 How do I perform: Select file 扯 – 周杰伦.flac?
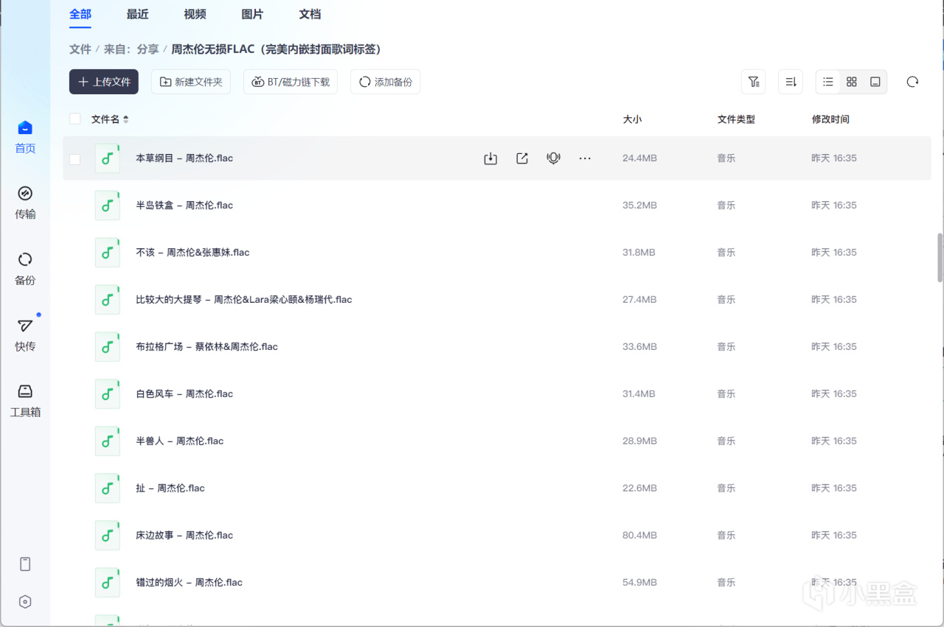170,488
